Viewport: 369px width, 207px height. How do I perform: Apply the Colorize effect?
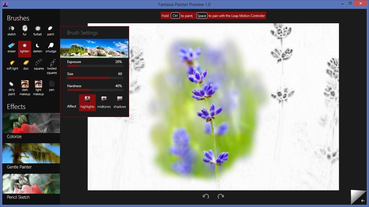pos(31,126)
